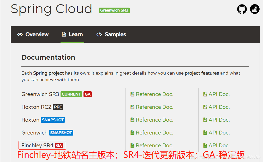Select the 'Hoxton RC2' version text
263x162 pixels.
(x=37, y=107)
